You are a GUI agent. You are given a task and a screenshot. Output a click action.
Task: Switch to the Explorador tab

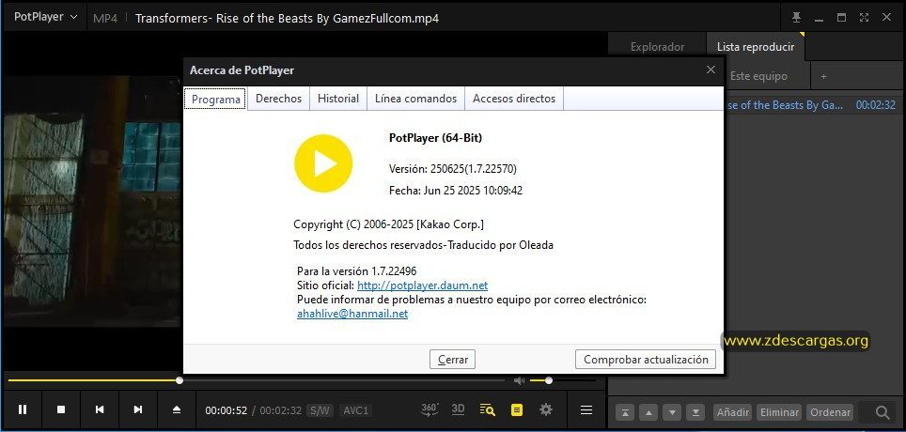pos(657,47)
